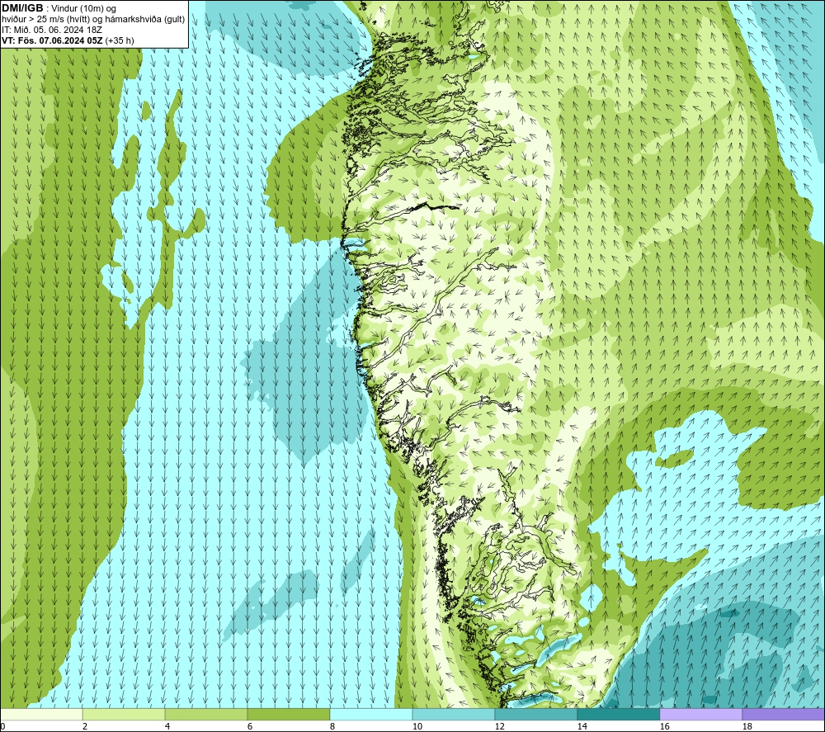Click the teal 12–14 m/s color swatch
This screenshot has width=825, height=732.
535,714
